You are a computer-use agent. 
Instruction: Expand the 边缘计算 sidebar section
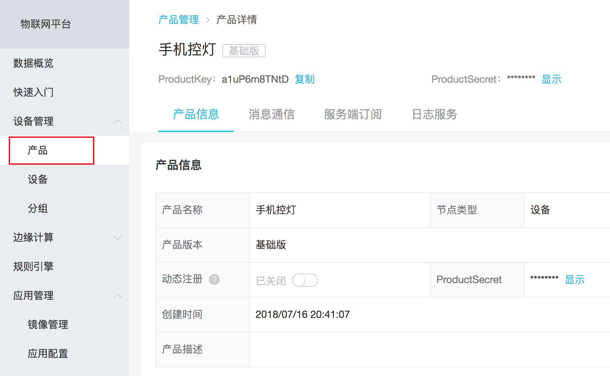pyautogui.click(x=117, y=238)
